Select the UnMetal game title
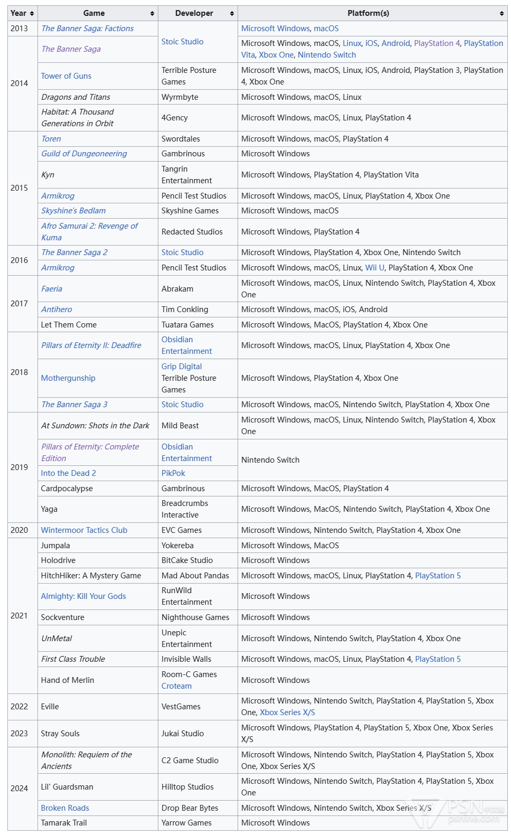 click(x=57, y=639)
